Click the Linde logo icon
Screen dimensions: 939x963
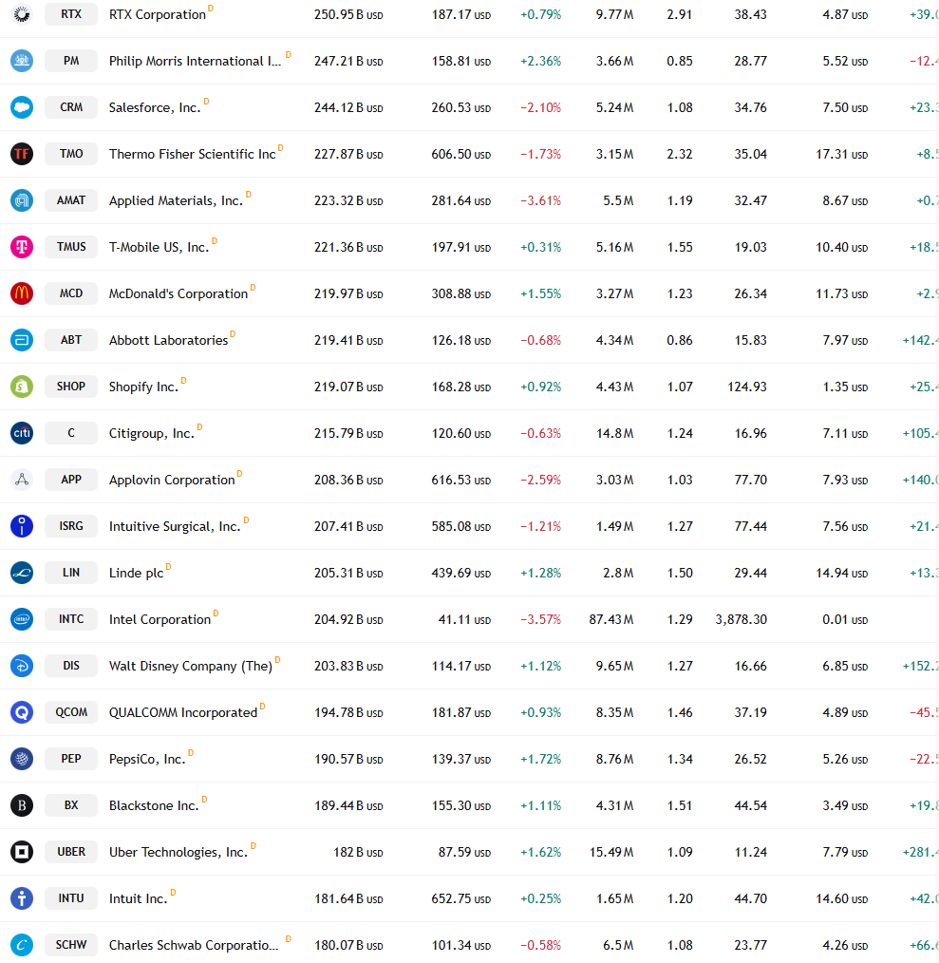tap(22, 573)
